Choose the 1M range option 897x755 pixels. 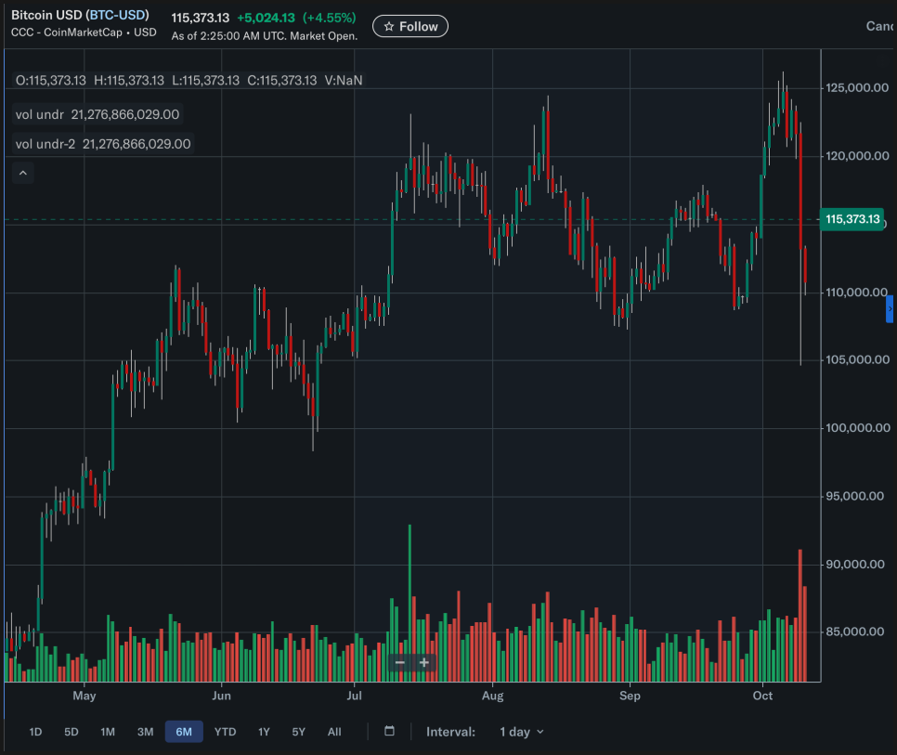[108, 732]
